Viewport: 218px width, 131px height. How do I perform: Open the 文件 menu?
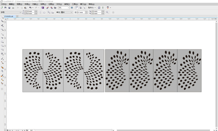[4, 4]
